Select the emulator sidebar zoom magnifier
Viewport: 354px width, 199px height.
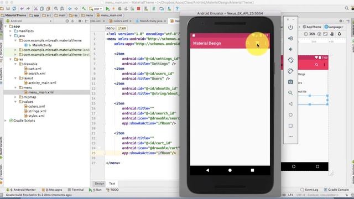tap(290, 93)
